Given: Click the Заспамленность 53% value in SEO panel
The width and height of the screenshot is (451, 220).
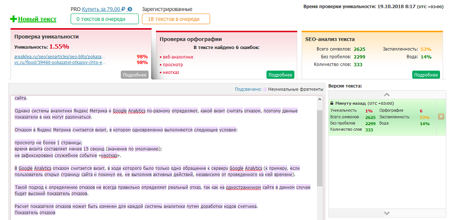Looking at the screenshot, I should 426,49.
